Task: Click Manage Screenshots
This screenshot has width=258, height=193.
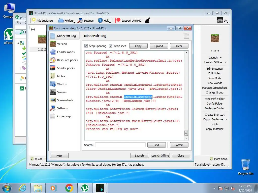Action: [215, 88]
